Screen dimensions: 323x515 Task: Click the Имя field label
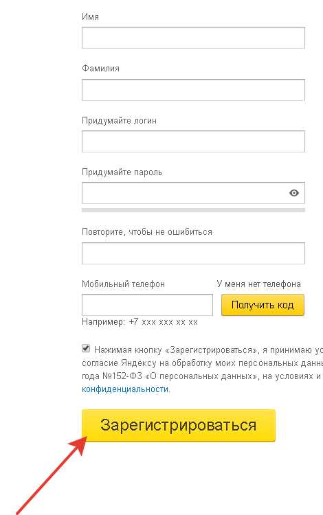(x=90, y=16)
